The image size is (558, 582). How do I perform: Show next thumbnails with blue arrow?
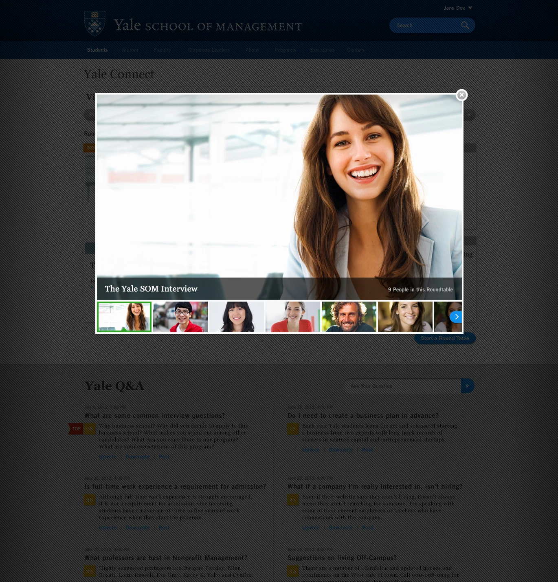click(456, 317)
